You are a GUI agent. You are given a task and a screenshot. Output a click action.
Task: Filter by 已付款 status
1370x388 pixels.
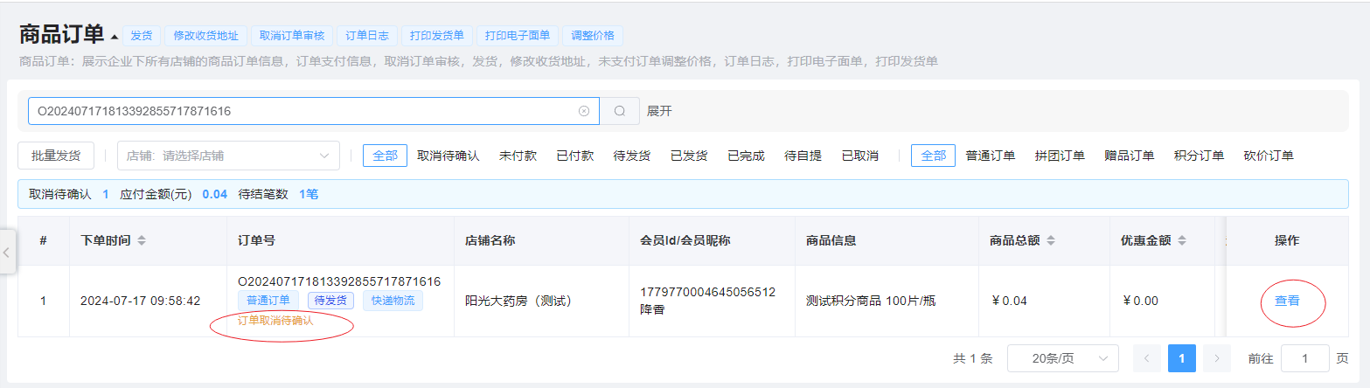coord(574,156)
